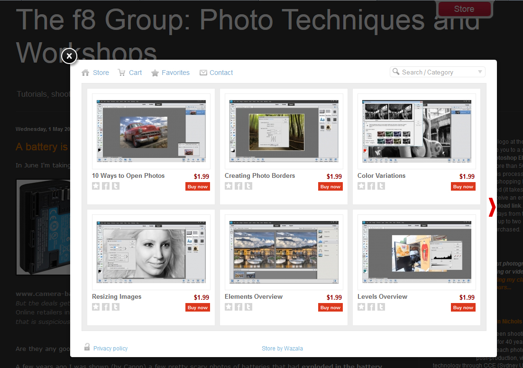Favorite star for Color Variations

361,186
